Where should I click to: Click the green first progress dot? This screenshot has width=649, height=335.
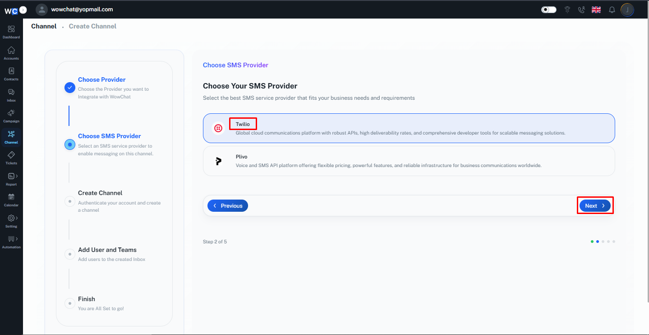592,242
